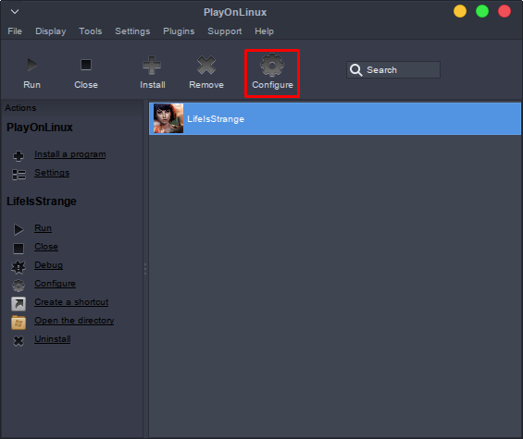Click the sidebar Settings link
The image size is (523, 439).
click(x=52, y=173)
